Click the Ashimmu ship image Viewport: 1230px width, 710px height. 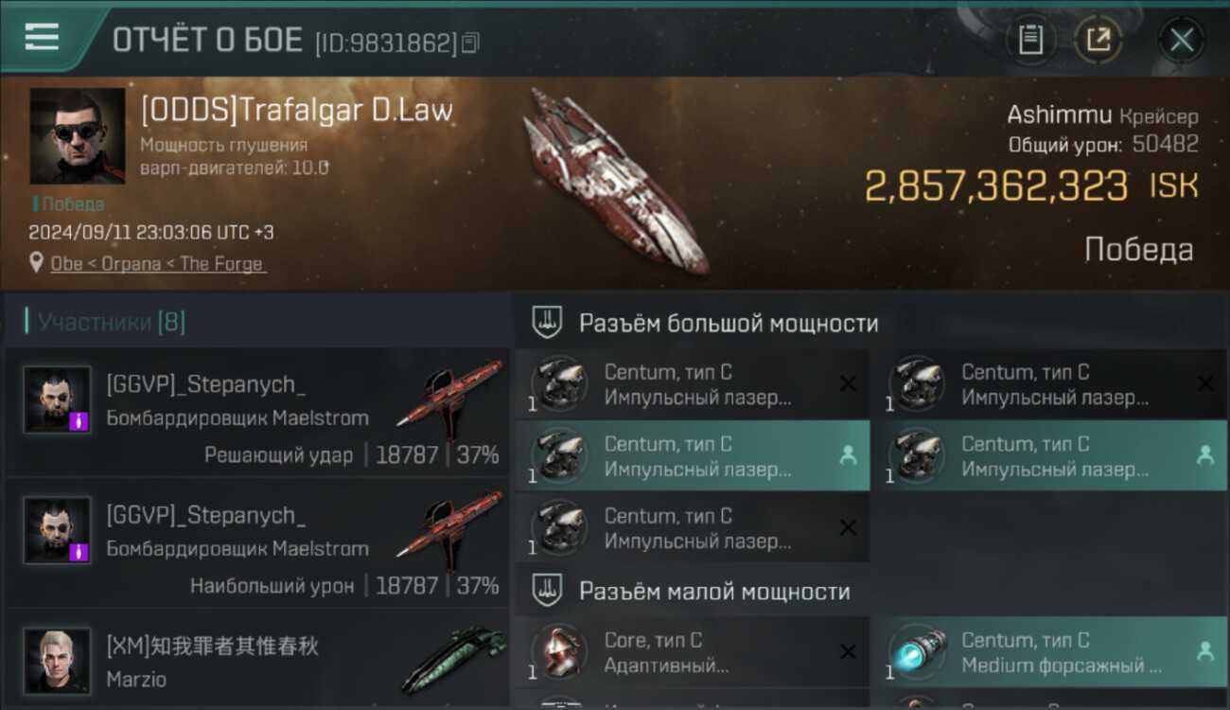(614, 180)
